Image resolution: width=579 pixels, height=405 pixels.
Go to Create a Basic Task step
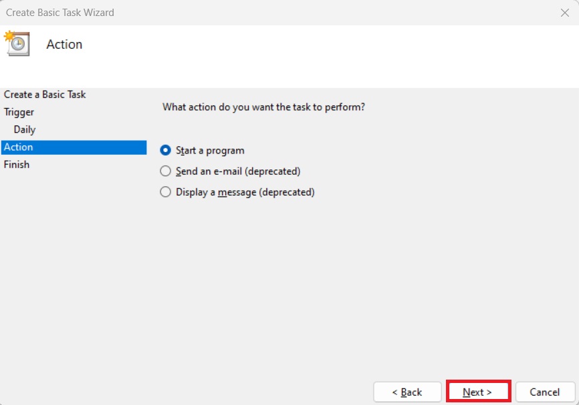coord(45,95)
